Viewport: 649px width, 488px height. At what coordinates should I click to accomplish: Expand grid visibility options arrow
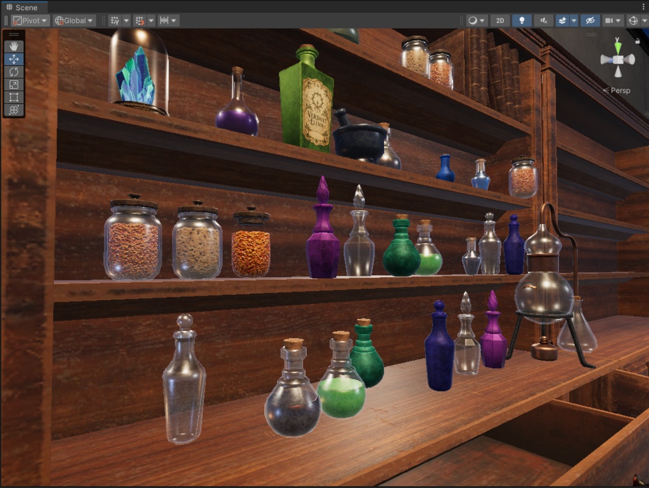[126, 20]
